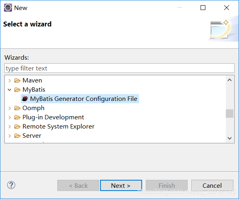This screenshot has width=239, height=199.
Task: Maximize the New wizard dialog
Action: [203, 8]
